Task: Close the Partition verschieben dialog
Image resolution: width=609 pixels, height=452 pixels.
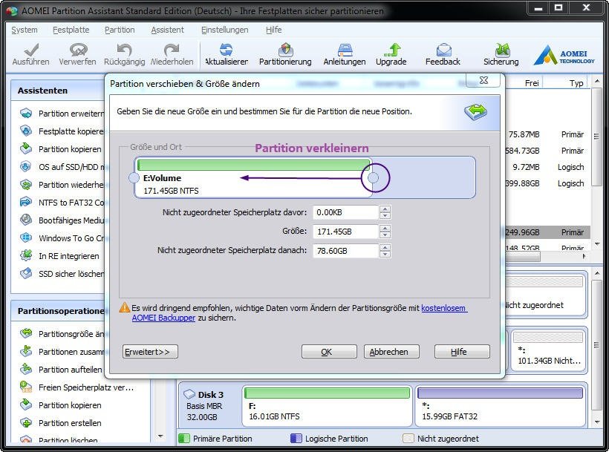Action: click(x=483, y=80)
